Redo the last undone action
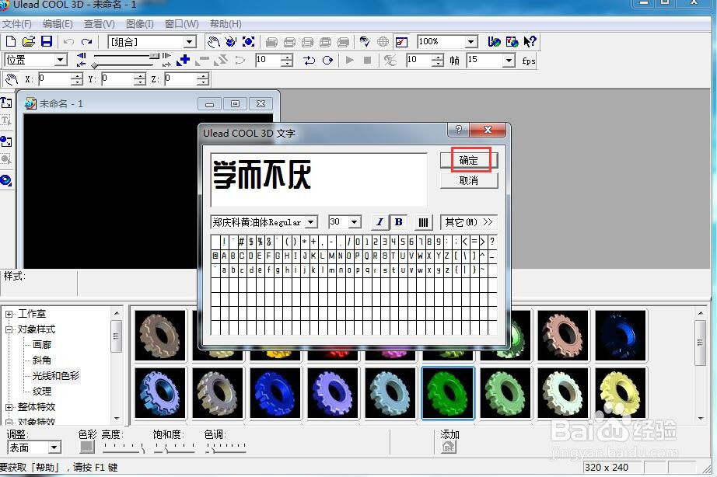This screenshot has width=717, height=477. coord(86,42)
